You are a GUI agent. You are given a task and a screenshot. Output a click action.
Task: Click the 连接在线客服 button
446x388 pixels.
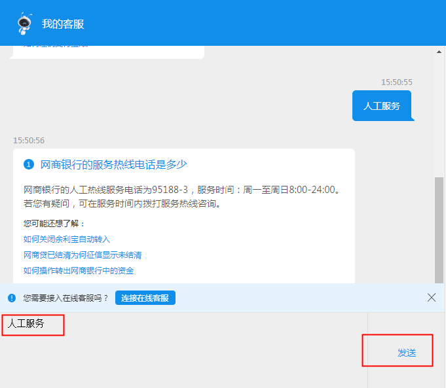(145, 298)
